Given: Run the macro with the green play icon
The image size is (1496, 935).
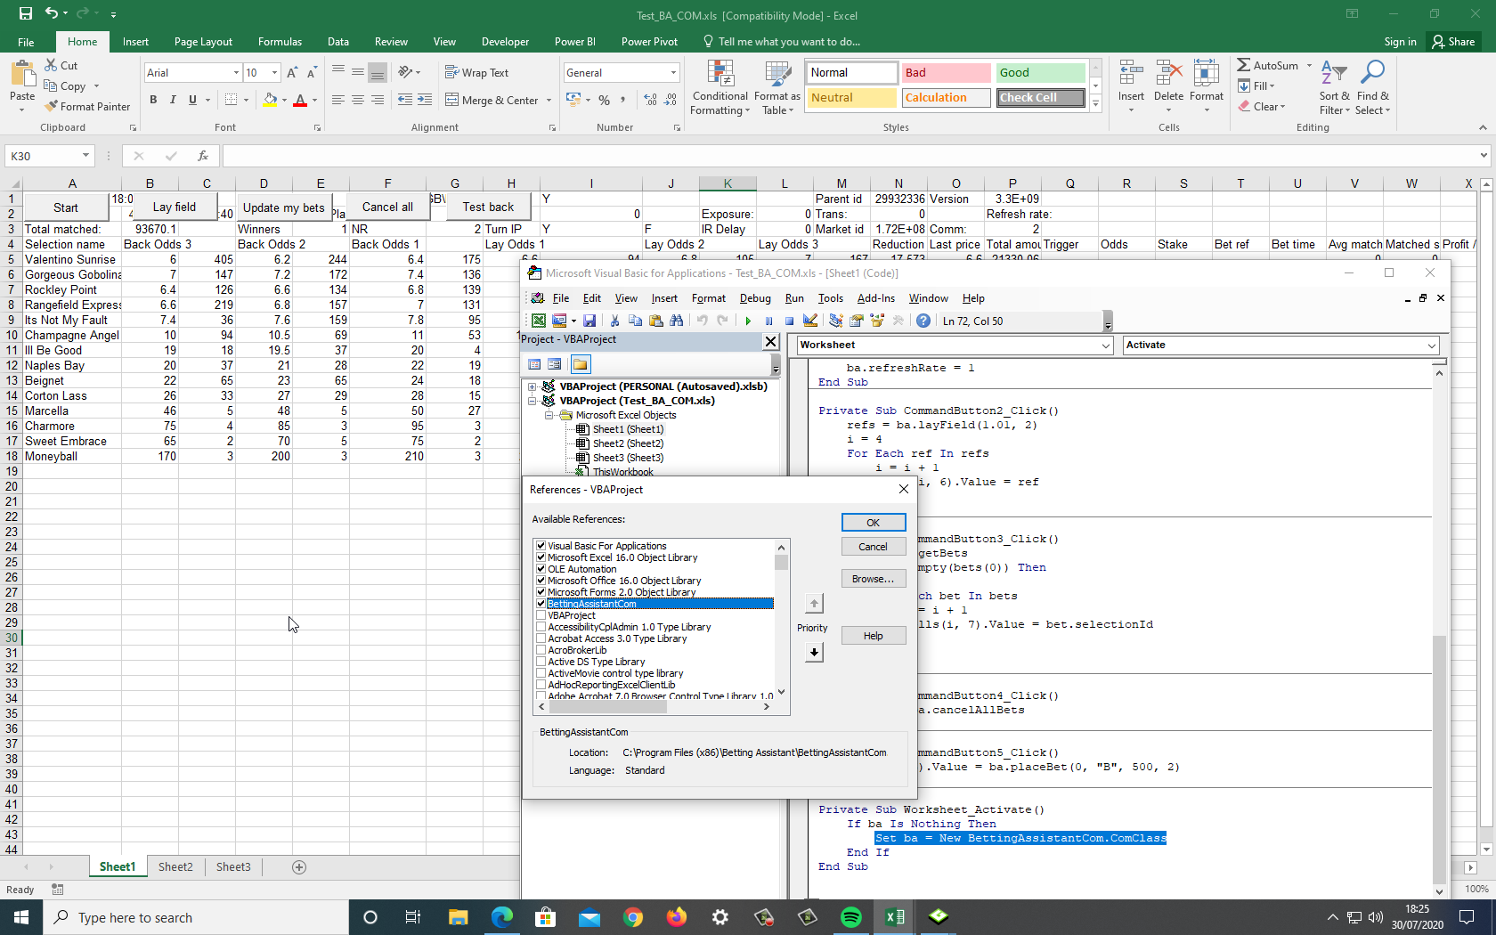Looking at the screenshot, I should [748, 321].
